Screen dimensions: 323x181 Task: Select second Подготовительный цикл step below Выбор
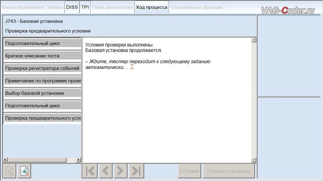[x=42, y=106]
